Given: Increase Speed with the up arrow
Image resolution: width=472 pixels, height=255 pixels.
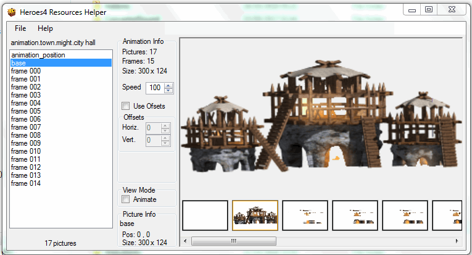Looking at the screenshot, I should 168,85.
